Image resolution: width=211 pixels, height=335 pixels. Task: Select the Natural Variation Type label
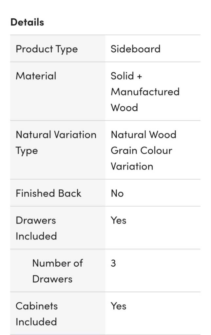56,143
